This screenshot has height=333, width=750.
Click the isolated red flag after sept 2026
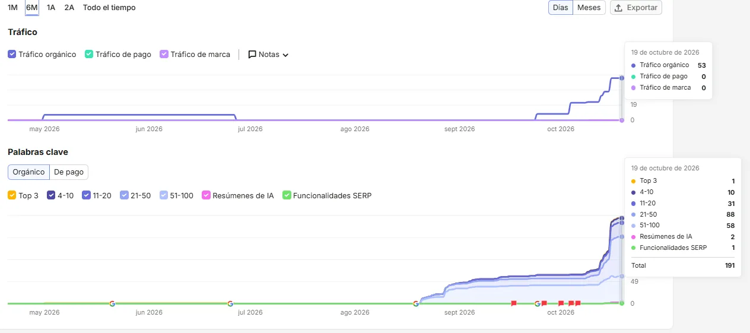click(514, 303)
